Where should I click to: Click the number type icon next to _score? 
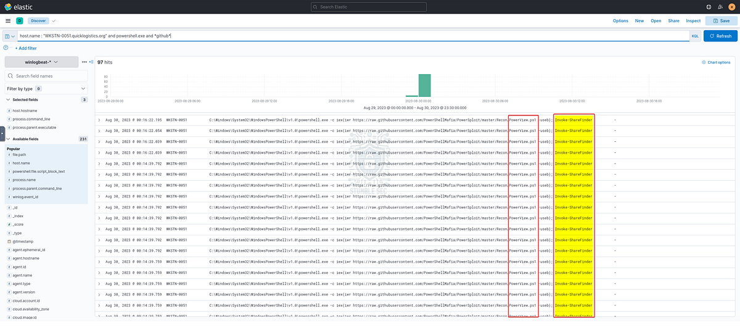(x=9, y=225)
